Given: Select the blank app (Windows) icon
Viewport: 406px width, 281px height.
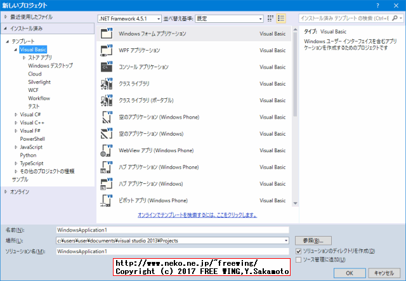Looking at the screenshot, I should click(x=107, y=134).
